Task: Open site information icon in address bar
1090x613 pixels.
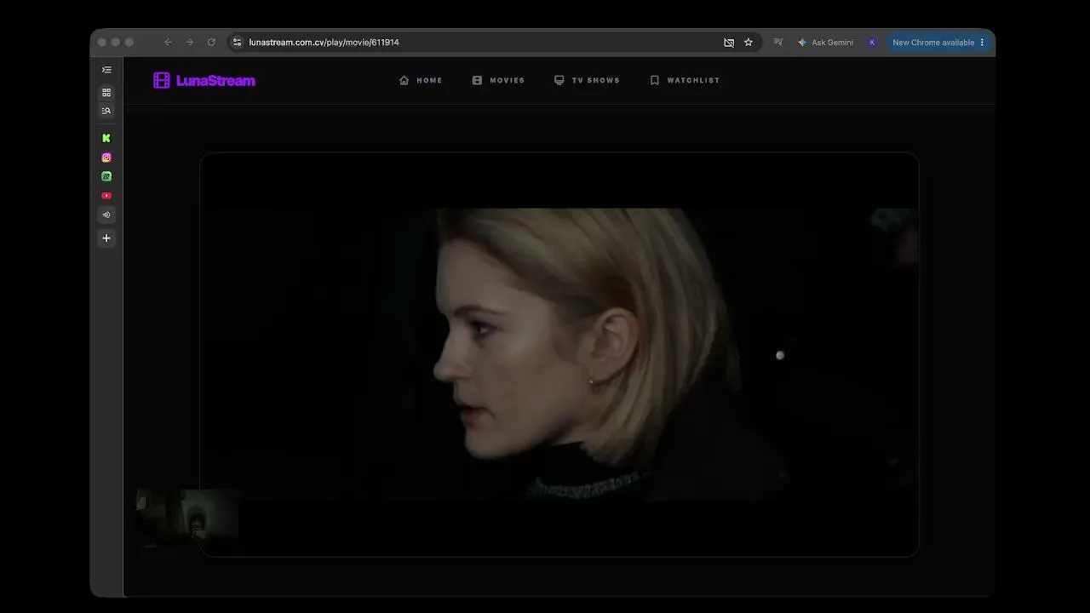Action: (x=238, y=43)
